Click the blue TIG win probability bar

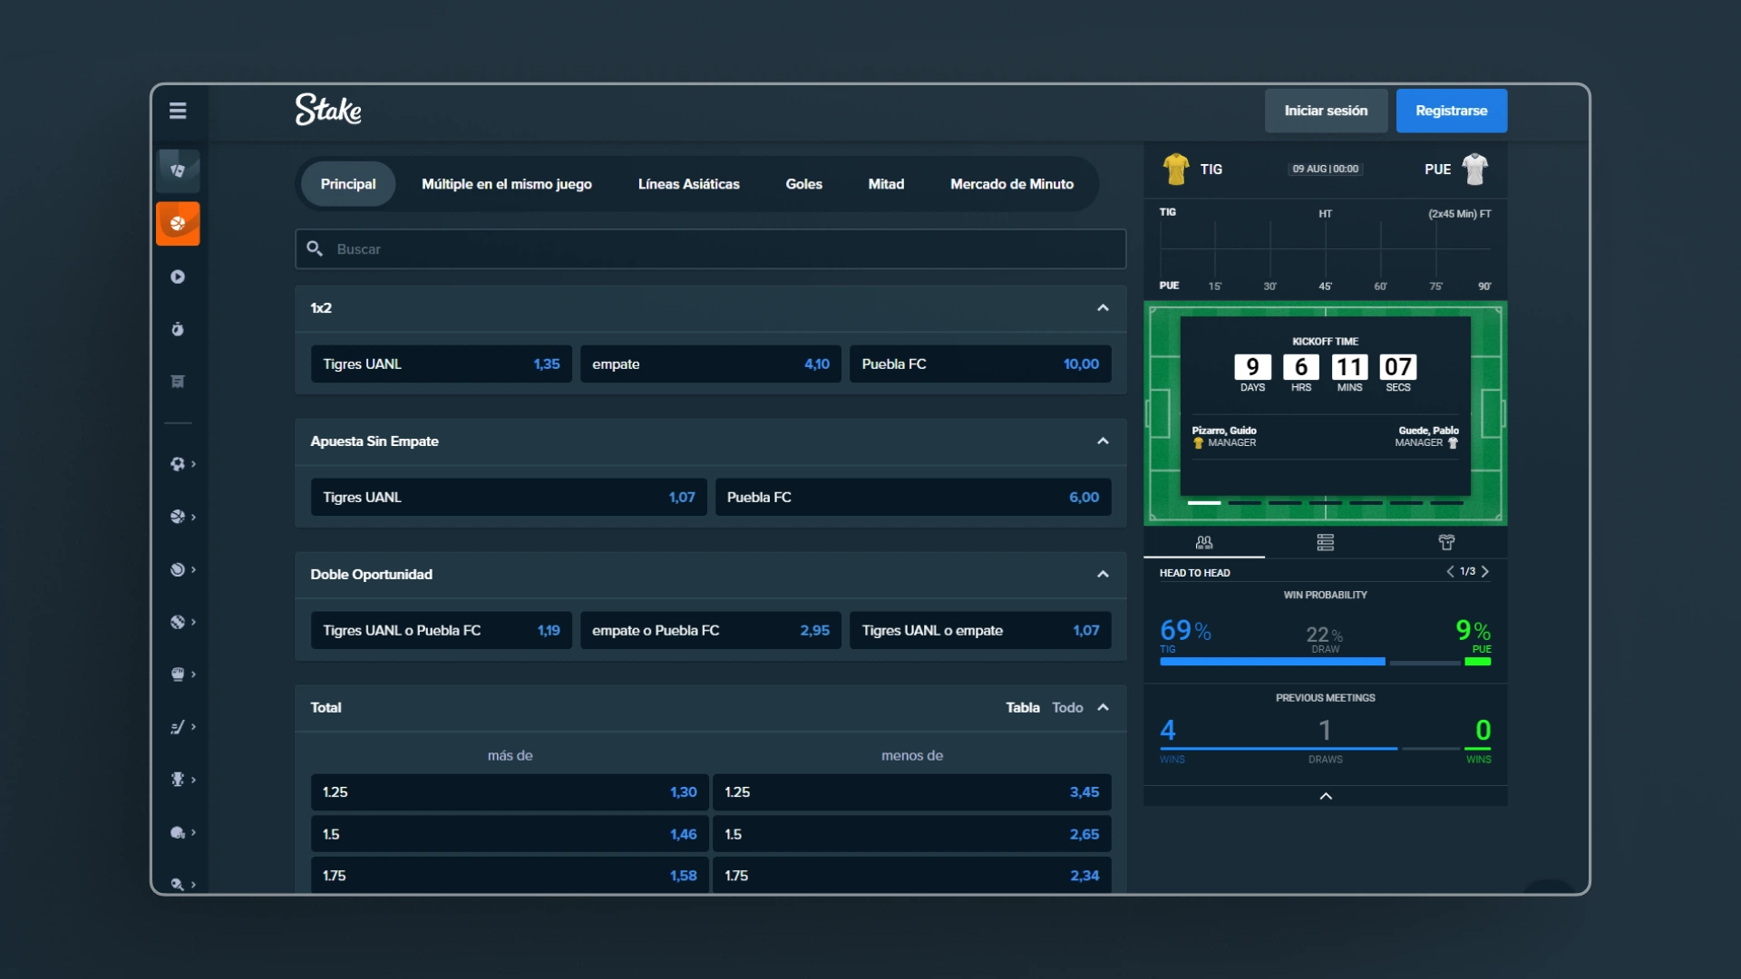point(1272,662)
